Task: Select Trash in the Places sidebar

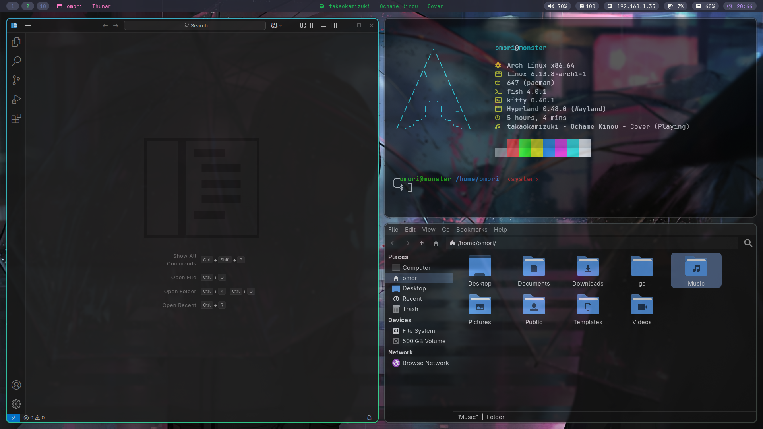Action: click(x=410, y=309)
